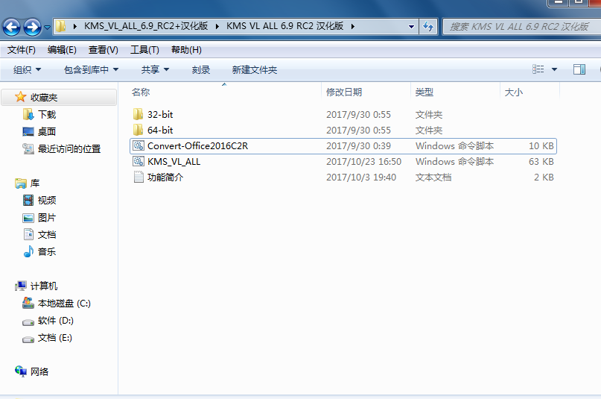The width and height of the screenshot is (601, 399).
Task: Select the file name KMS_VL_ALL
Action: point(174,162)
